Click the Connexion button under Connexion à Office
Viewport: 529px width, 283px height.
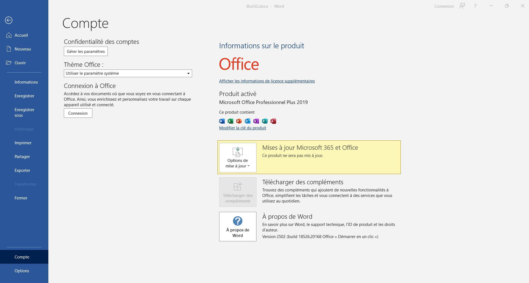(78, 113)
